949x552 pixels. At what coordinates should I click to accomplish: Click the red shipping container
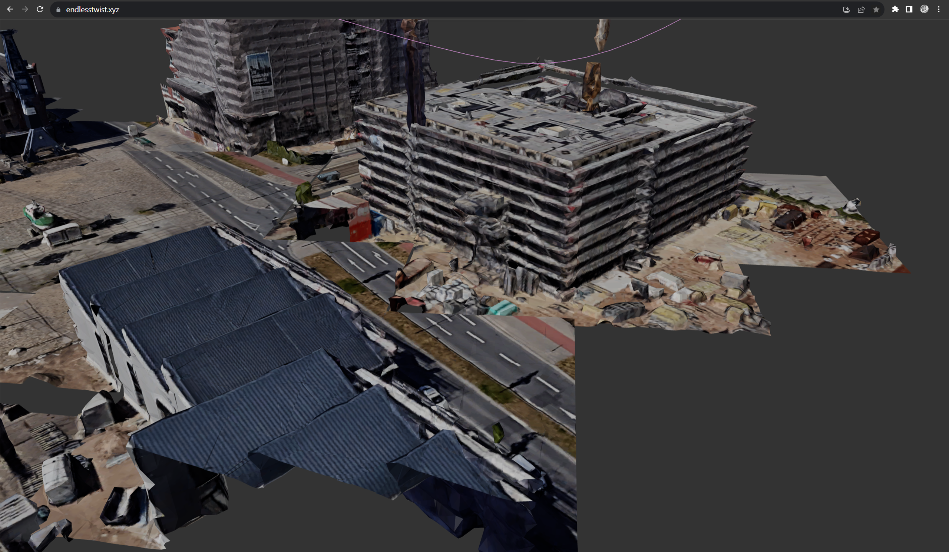(x=360, y=222)
